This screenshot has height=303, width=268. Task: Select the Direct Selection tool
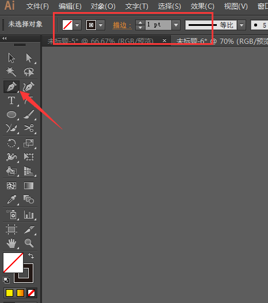pyautogui.click(x=29, y=58)
